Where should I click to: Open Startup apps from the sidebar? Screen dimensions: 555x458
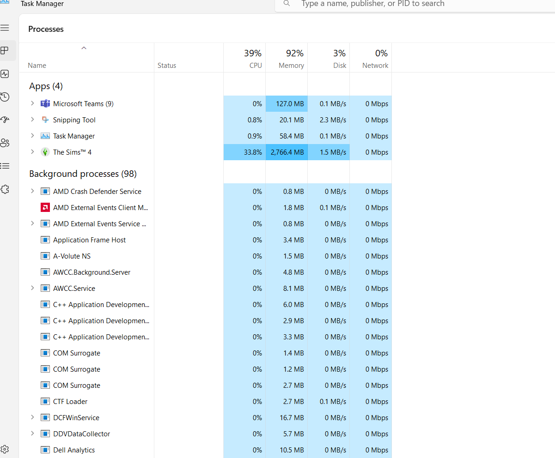5,120
